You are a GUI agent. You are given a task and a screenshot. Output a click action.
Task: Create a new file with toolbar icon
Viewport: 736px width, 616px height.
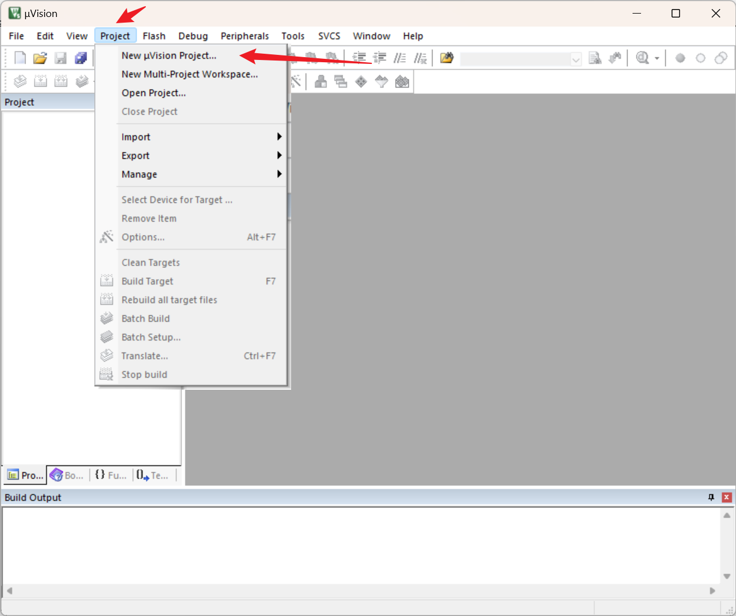20,58
